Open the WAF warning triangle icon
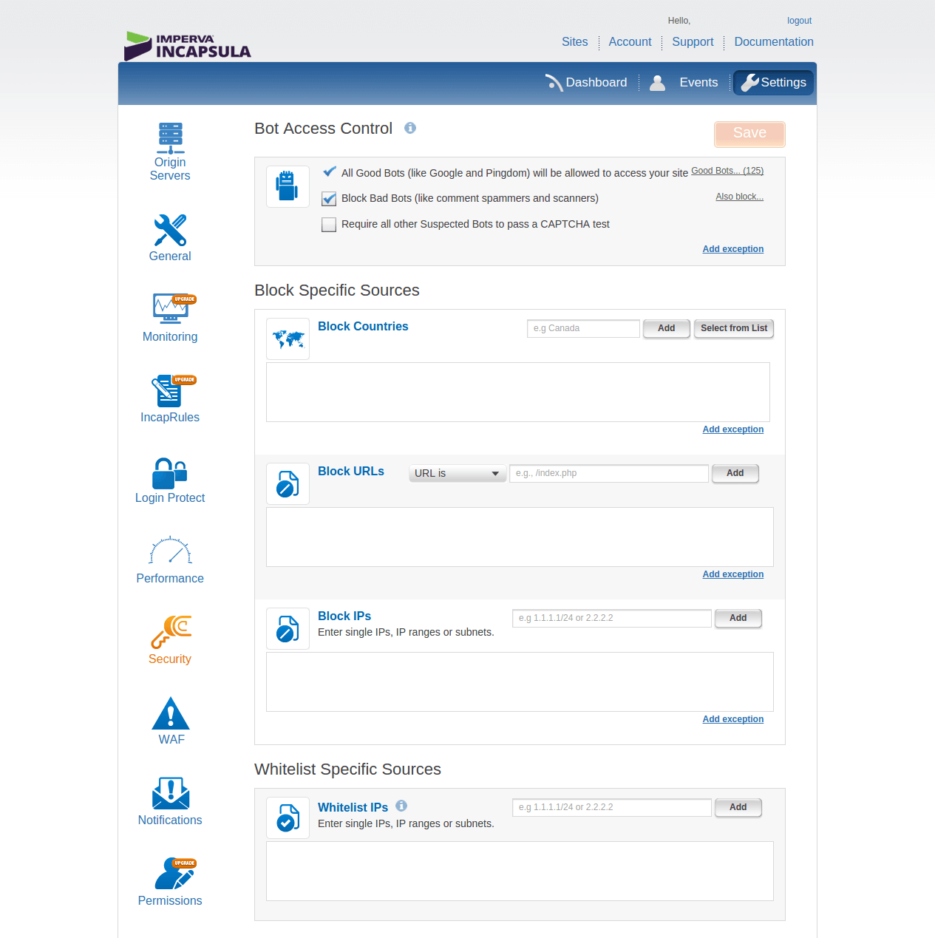 pyautogui.click(x=171, y=714)
